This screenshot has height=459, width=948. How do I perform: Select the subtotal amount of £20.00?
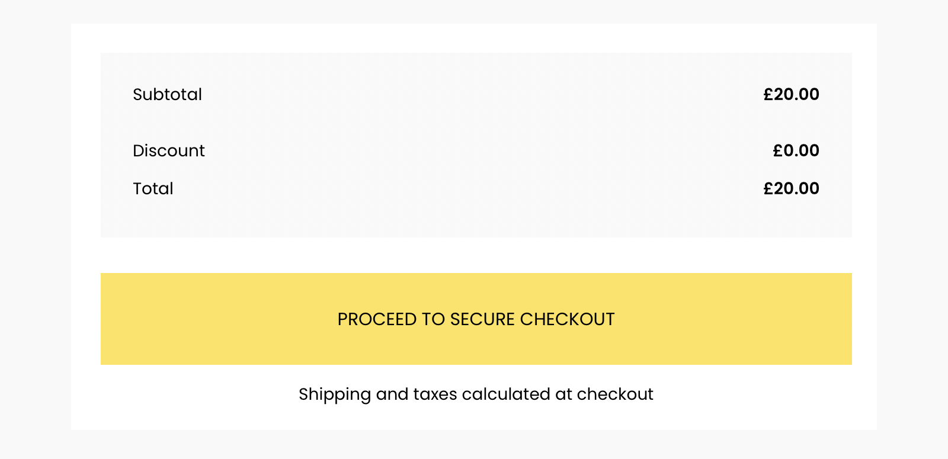point(791,94)
